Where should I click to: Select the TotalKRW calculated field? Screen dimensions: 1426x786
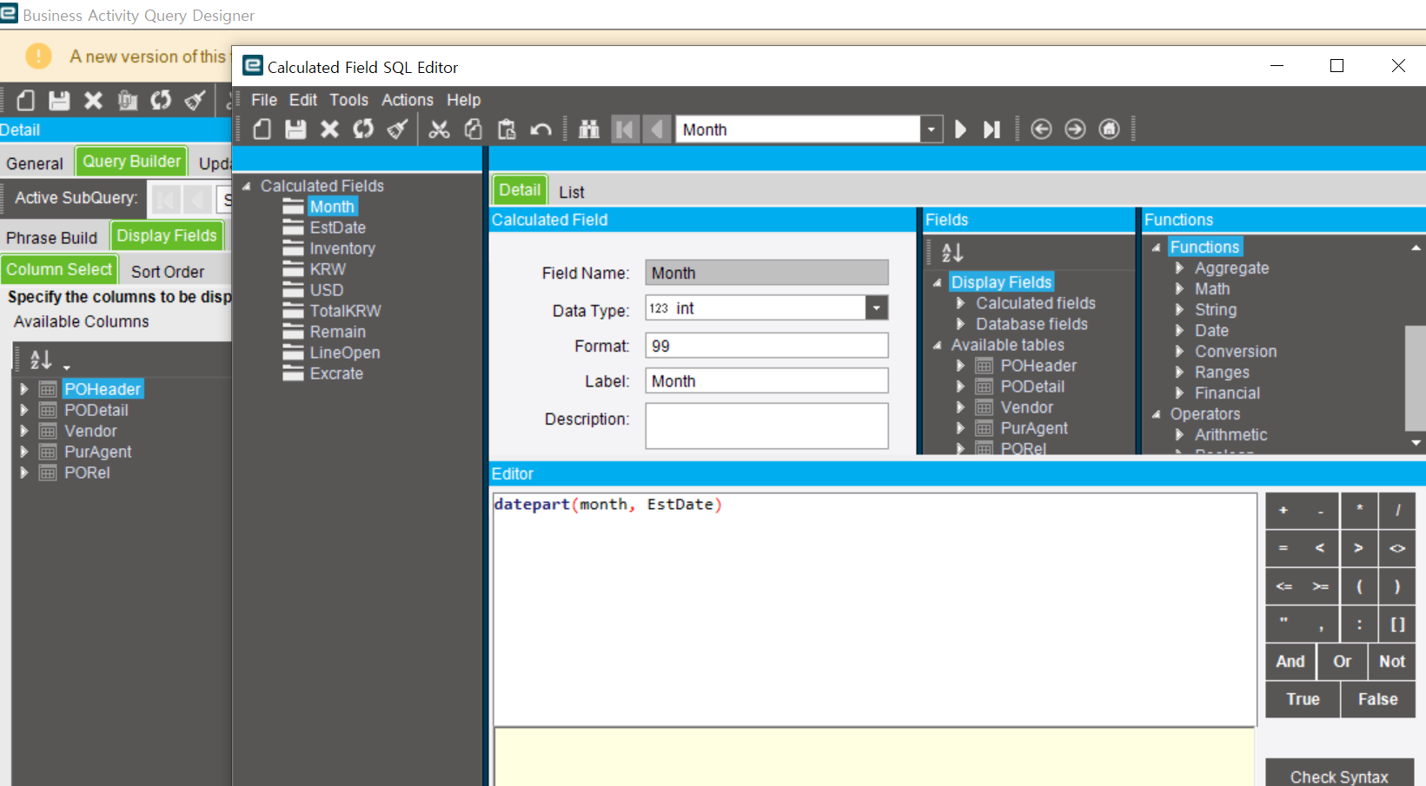(345, 311)
